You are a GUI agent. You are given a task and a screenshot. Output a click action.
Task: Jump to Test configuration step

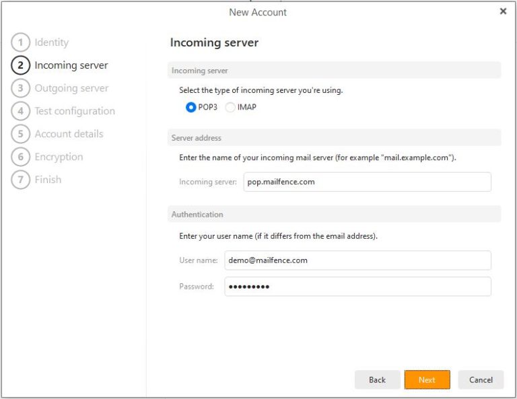tap(75, 111)
